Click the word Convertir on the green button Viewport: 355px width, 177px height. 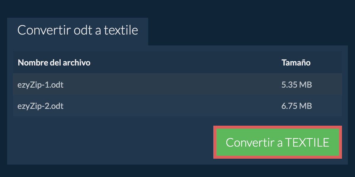tap(250, 142)
